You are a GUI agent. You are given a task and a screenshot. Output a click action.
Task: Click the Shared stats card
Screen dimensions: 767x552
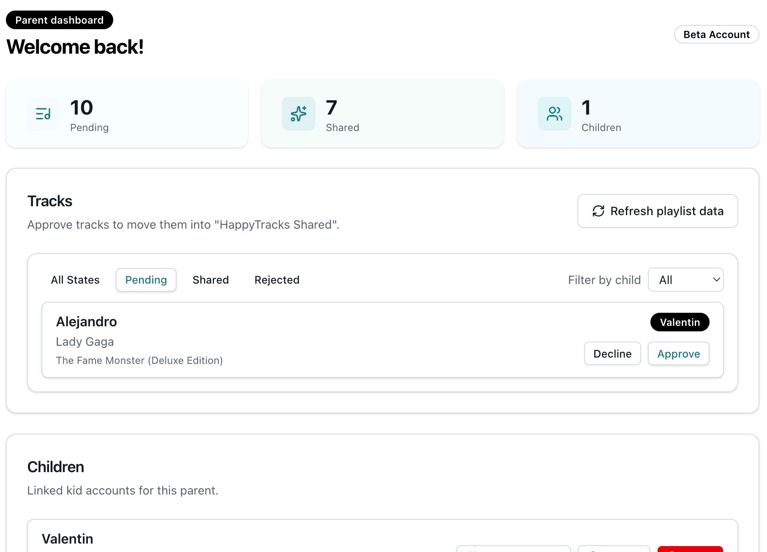(x=382, y=114)
